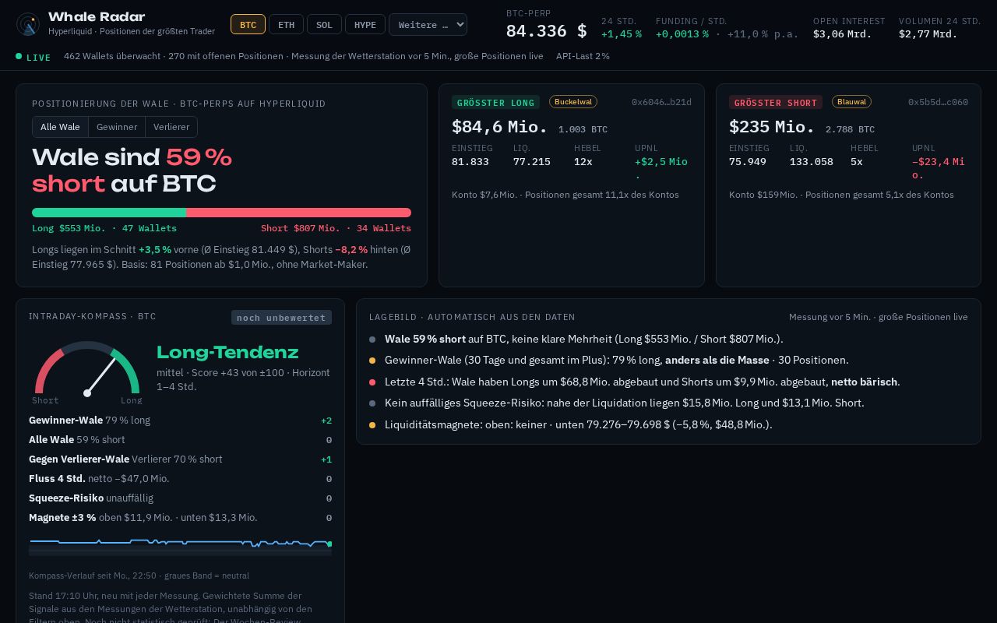Click the funding rate +0,0013 %

[x=682, y=34]
